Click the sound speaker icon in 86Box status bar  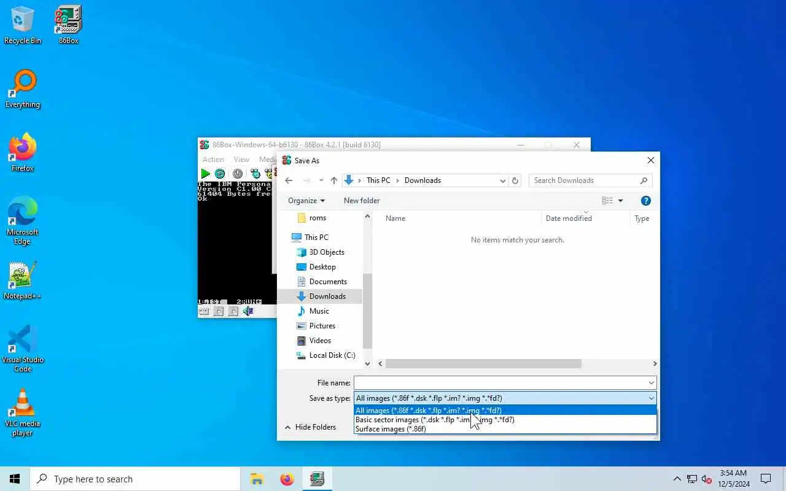tap(248, 311)
